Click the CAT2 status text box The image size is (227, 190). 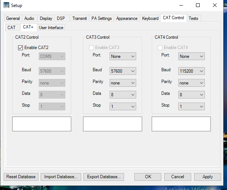(42, 124)
